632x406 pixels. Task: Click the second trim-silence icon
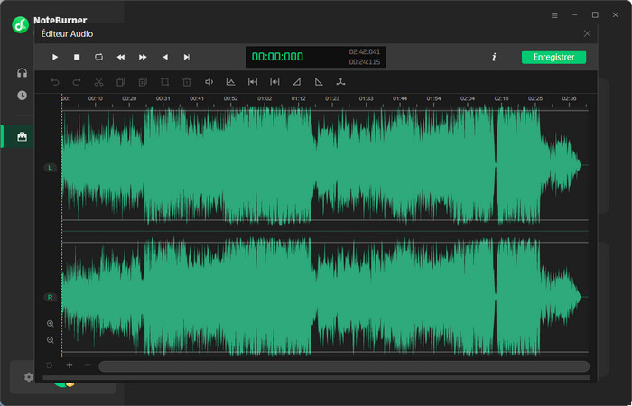[x=274, y=82]
